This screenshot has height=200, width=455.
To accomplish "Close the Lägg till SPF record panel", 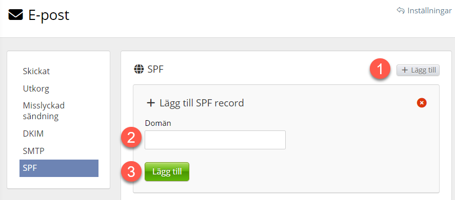I will 422,102.
